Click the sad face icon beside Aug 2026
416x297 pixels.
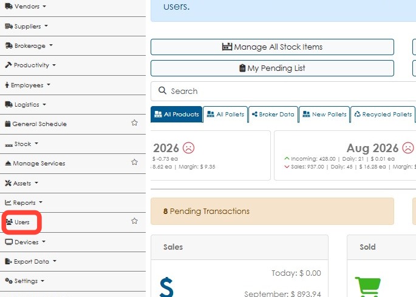point(408,148)
